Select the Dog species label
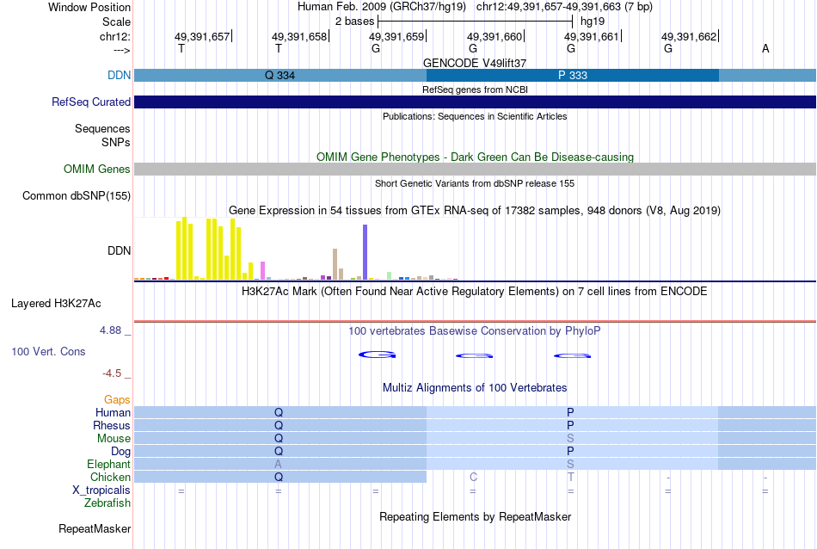 tap(120, 452)
